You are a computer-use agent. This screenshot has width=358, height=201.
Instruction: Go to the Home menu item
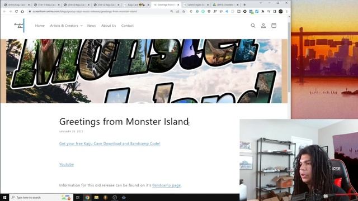[40, 26]
